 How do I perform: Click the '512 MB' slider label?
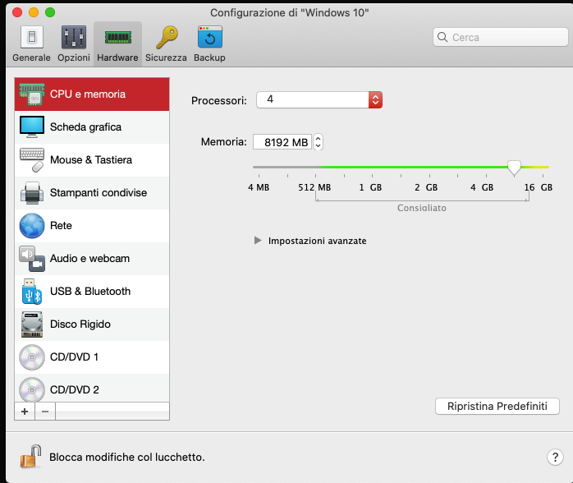[x=314, y=187]
